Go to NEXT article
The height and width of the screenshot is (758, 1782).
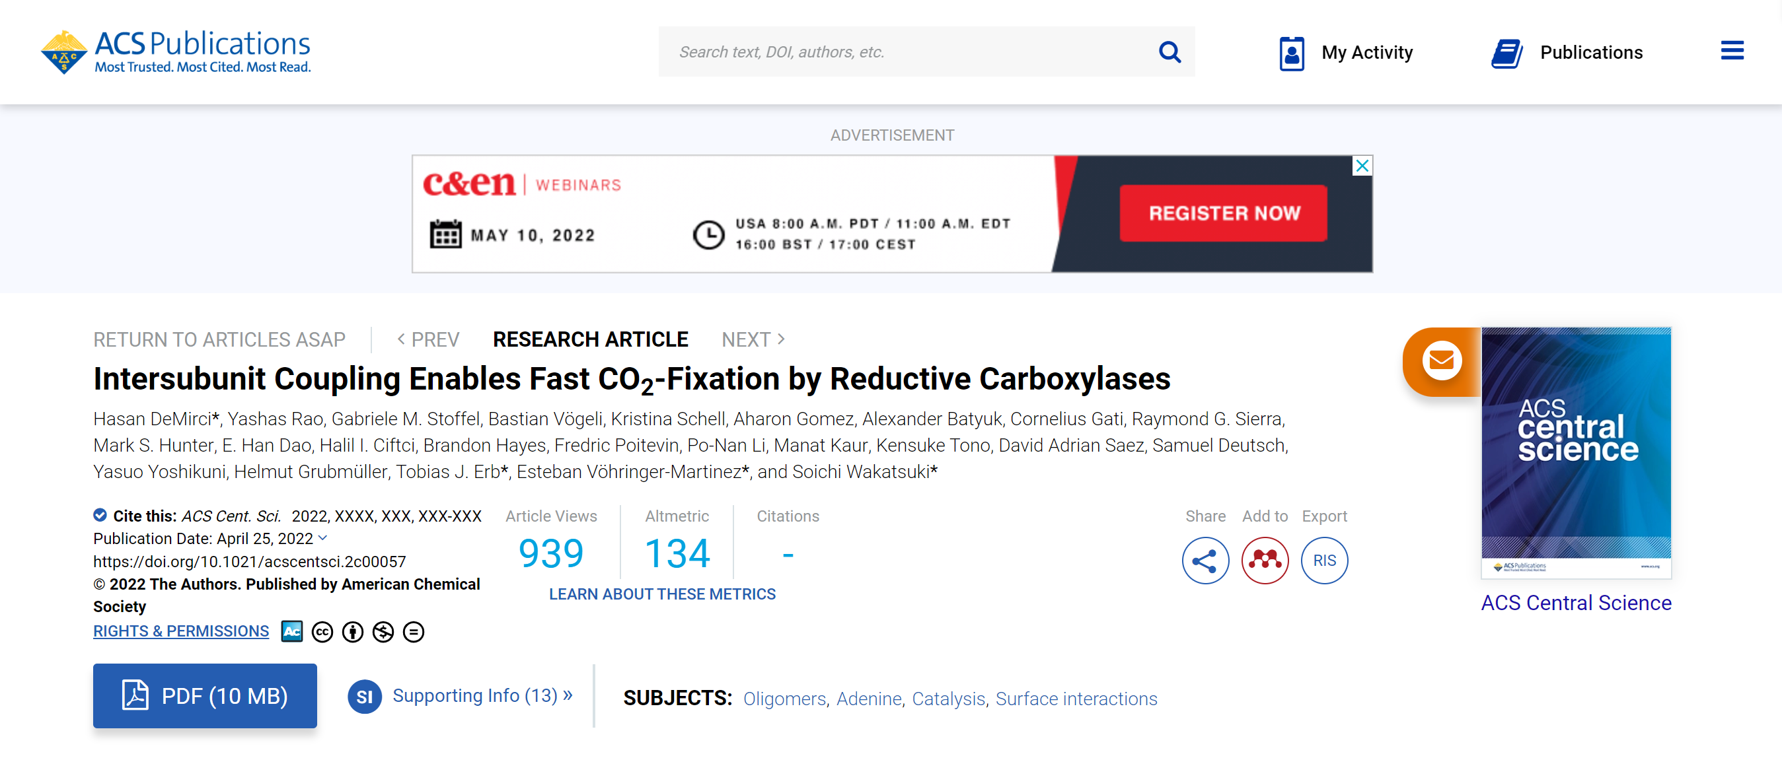click(x=753, y=339)
